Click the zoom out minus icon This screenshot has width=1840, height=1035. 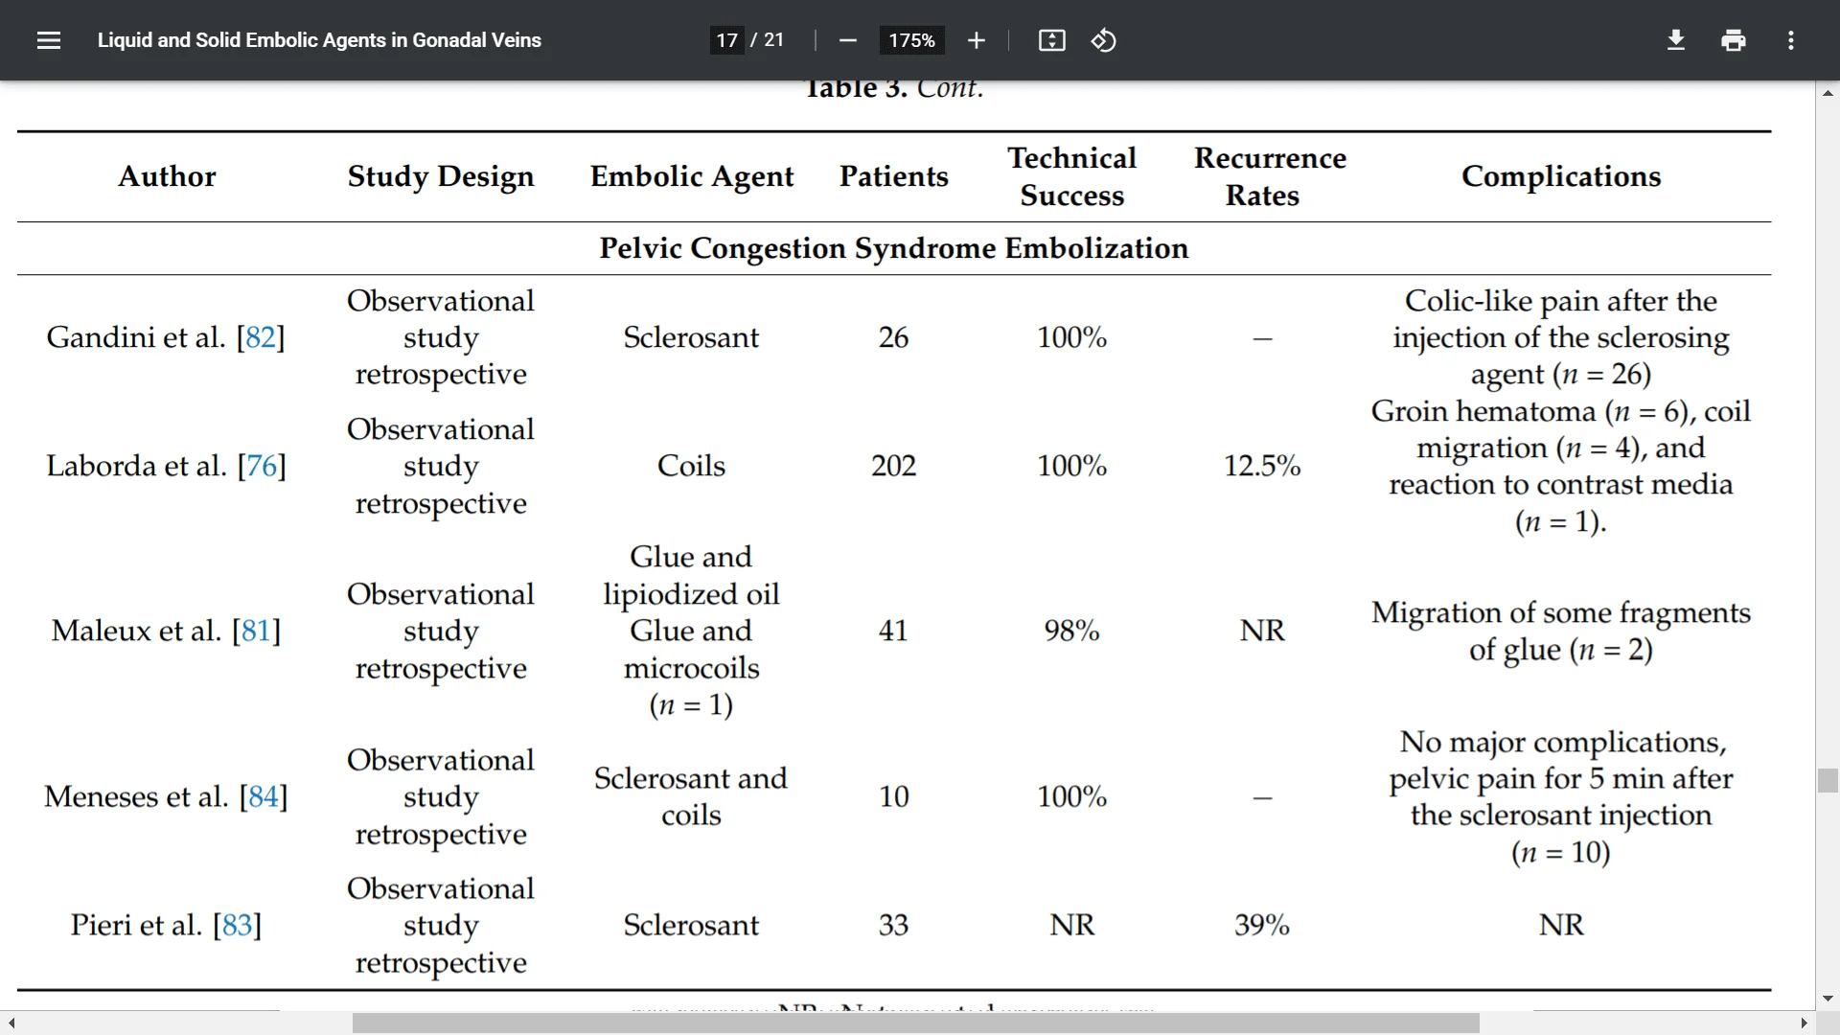tap(847, 40)
